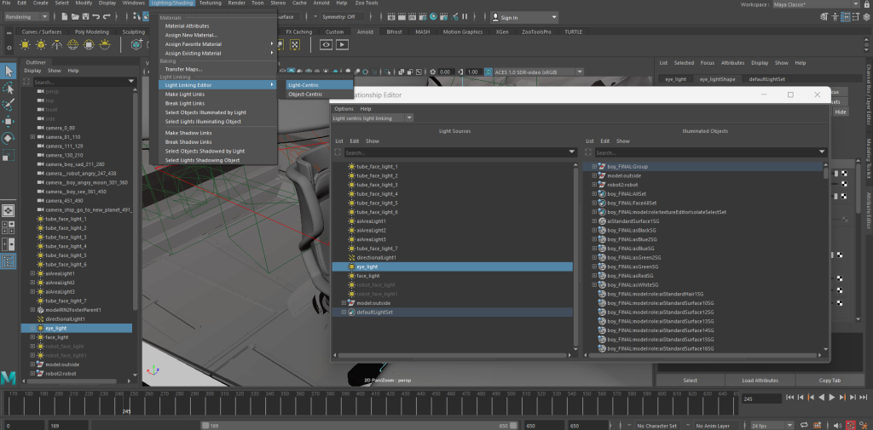Toggle the red auto keyframe button
The width and height of the screenshot is (873, 430).
pos(851,426)
